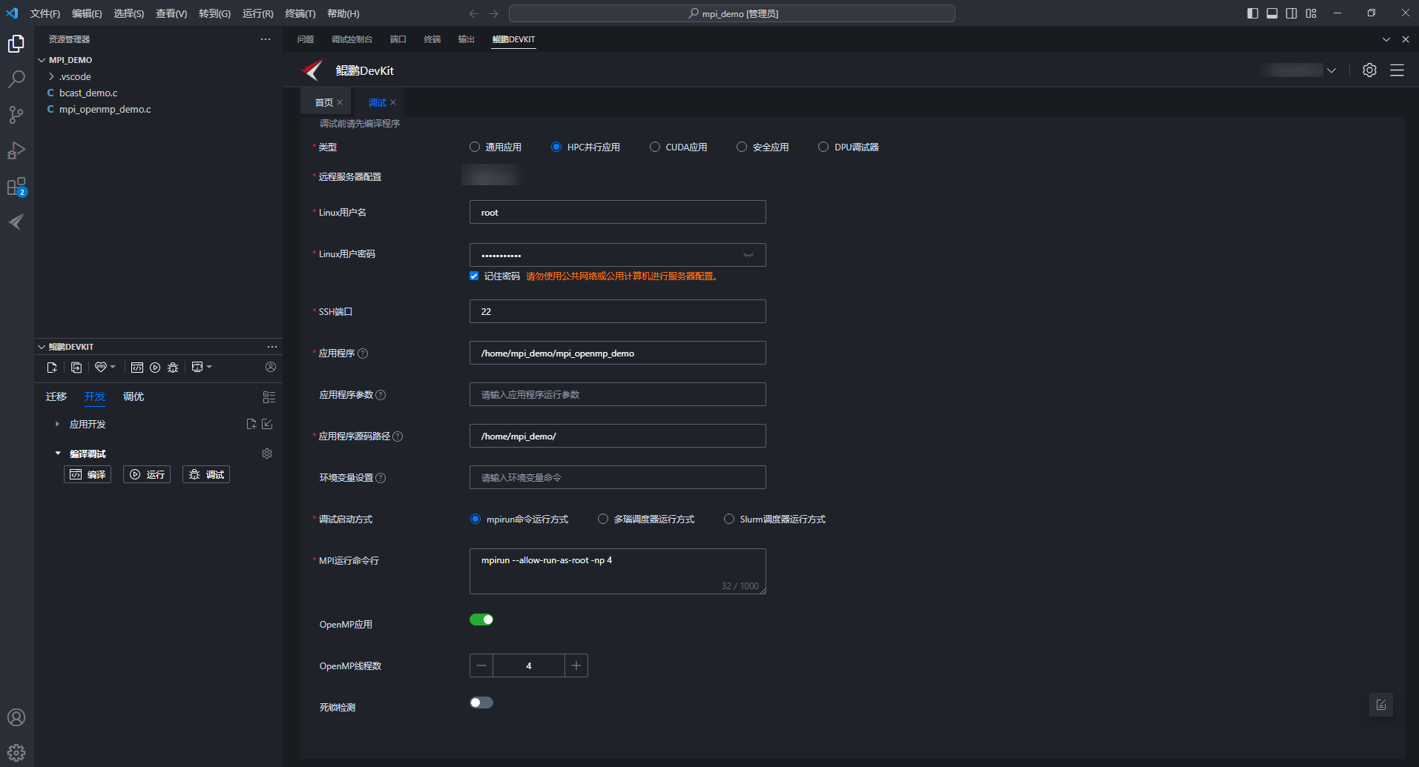Switch to the 首页 tab
This screenshot has height=767, width=1419.
coord(324,102)
